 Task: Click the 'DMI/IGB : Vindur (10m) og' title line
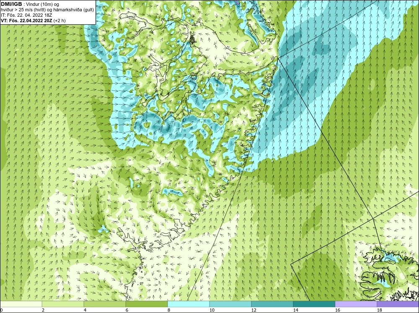point(30,4)
